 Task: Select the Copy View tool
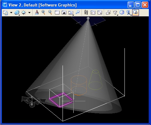[108, 13]
